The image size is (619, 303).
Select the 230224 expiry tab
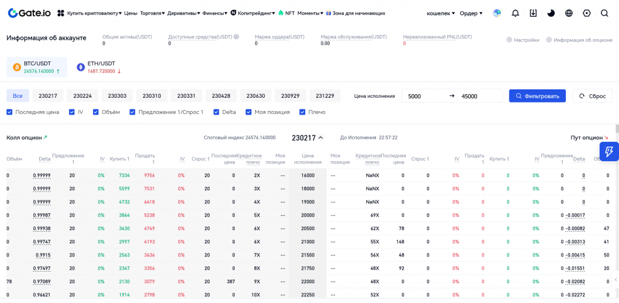click(82, 96)
